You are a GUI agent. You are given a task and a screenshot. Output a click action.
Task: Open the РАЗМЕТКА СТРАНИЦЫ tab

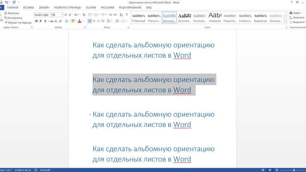(67, 7)
